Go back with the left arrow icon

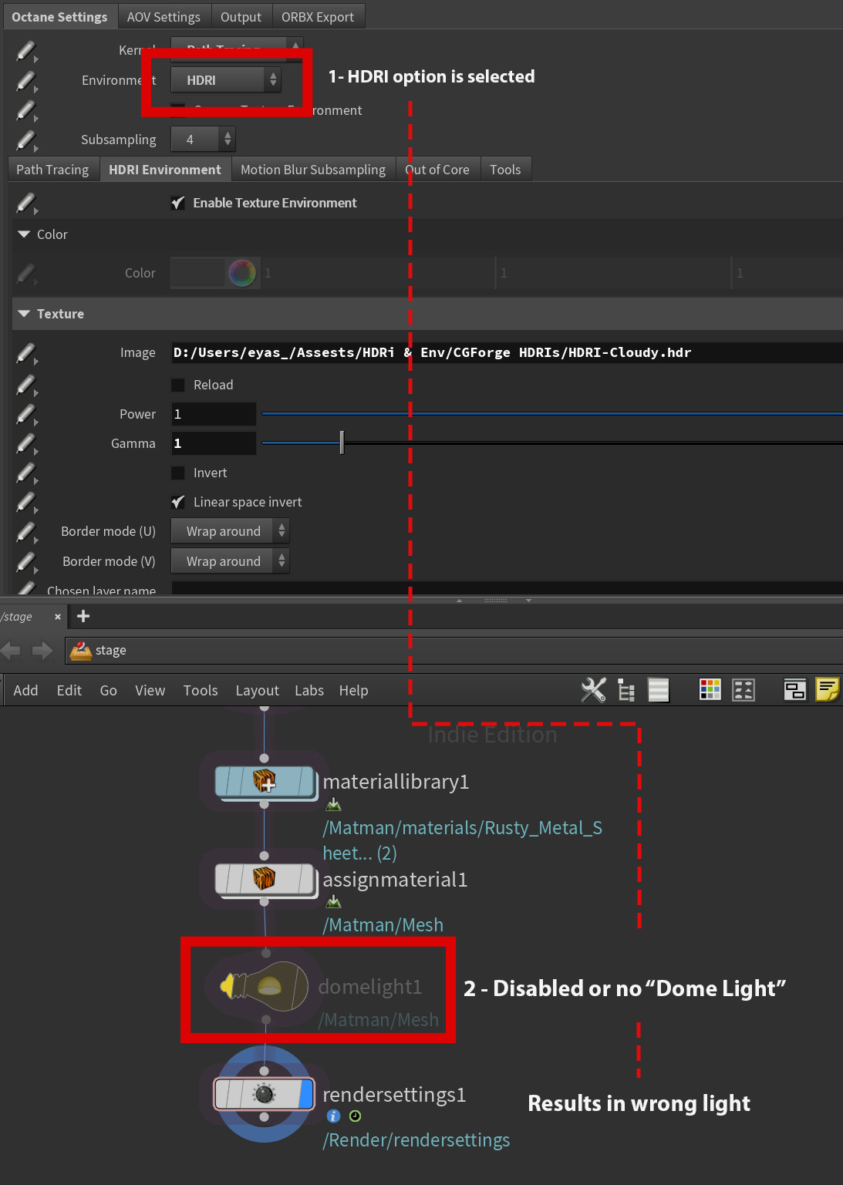pos(12,651)
